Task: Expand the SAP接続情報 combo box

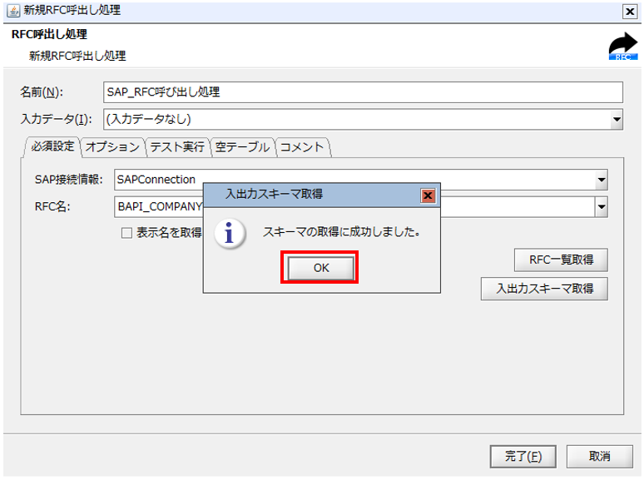Action: (x=601, y=180)
